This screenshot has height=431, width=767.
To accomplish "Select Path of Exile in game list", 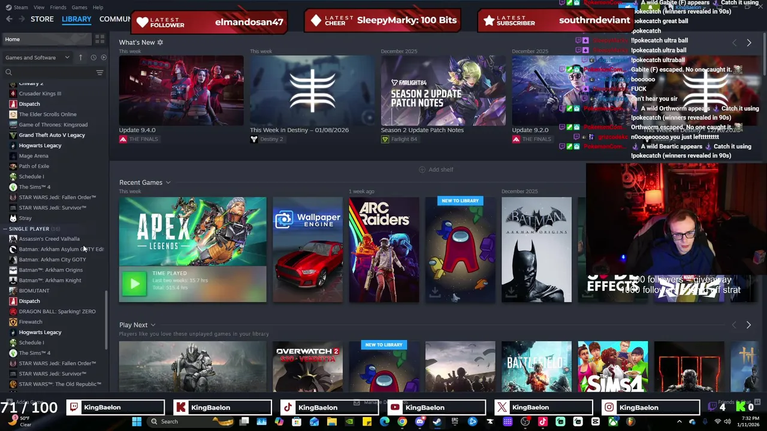I will [x=34, y=166].
